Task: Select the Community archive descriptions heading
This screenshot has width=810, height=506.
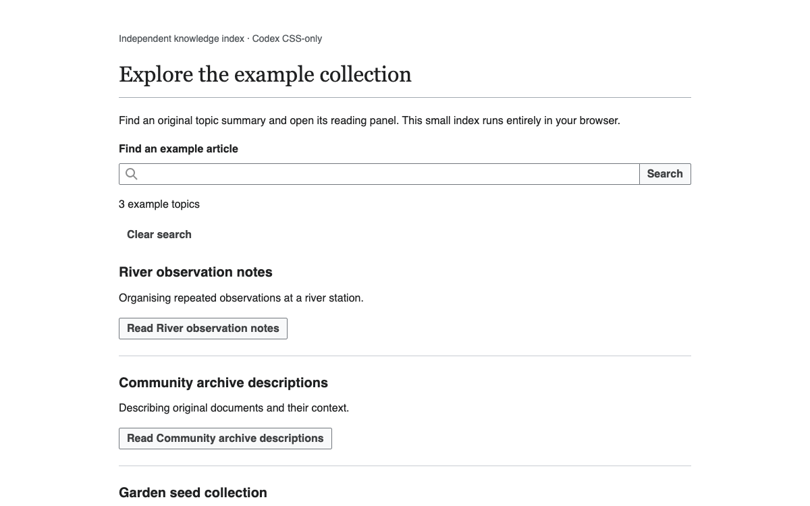Action: (223, 383)
